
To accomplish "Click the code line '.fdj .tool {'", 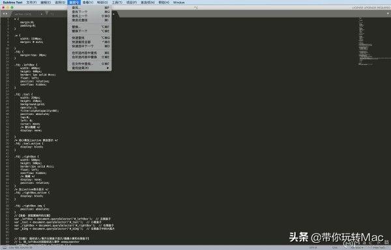I will click(x=23, y=94).
